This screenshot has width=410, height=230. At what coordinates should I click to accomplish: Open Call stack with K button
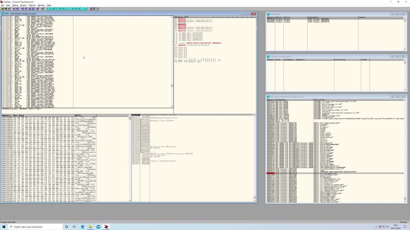point(73,9)
